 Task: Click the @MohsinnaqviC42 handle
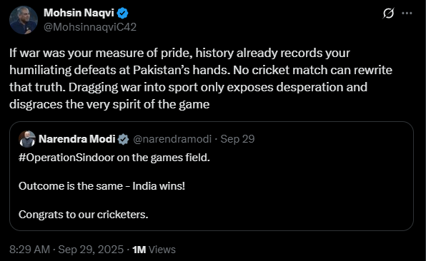tap(90, 27)
